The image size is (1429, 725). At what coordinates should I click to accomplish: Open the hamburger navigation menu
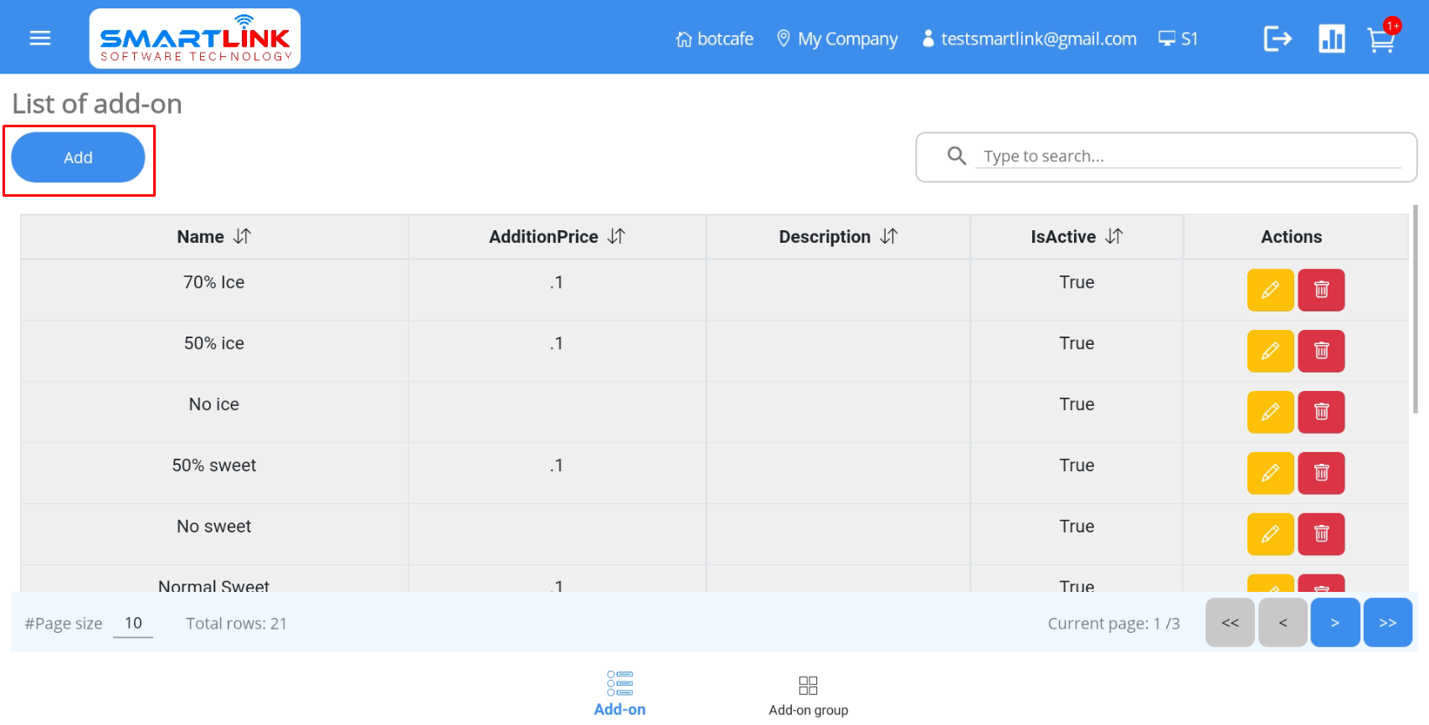(x=40, y=39)
